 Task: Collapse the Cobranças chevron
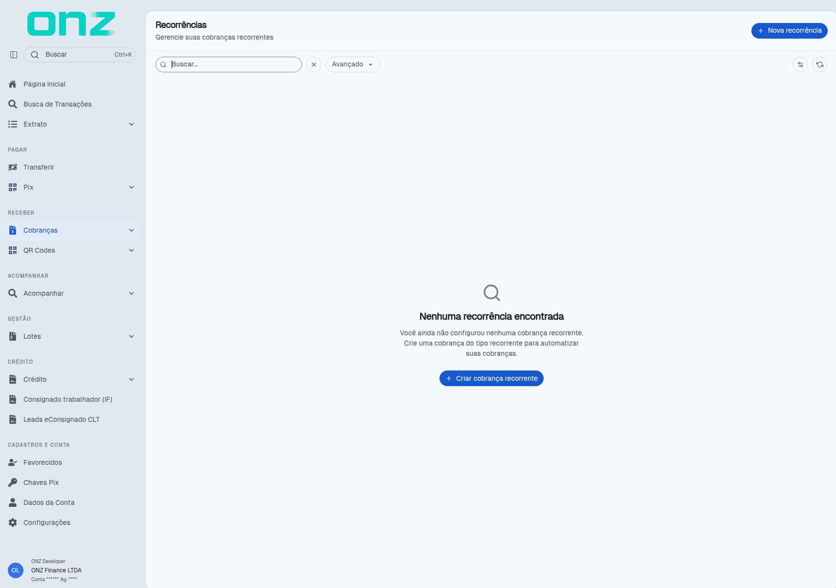tap(132, 230)
